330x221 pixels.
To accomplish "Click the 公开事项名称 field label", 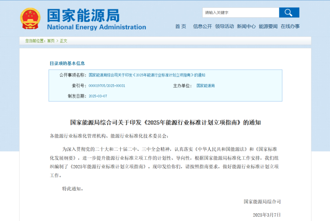I will [73, 75].
